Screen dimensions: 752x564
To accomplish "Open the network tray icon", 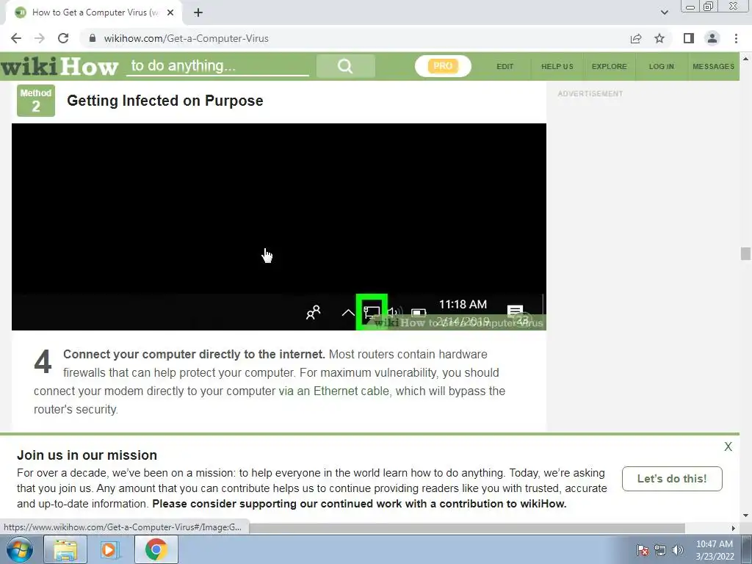I will pyautogui.click(x=660, y=550).
